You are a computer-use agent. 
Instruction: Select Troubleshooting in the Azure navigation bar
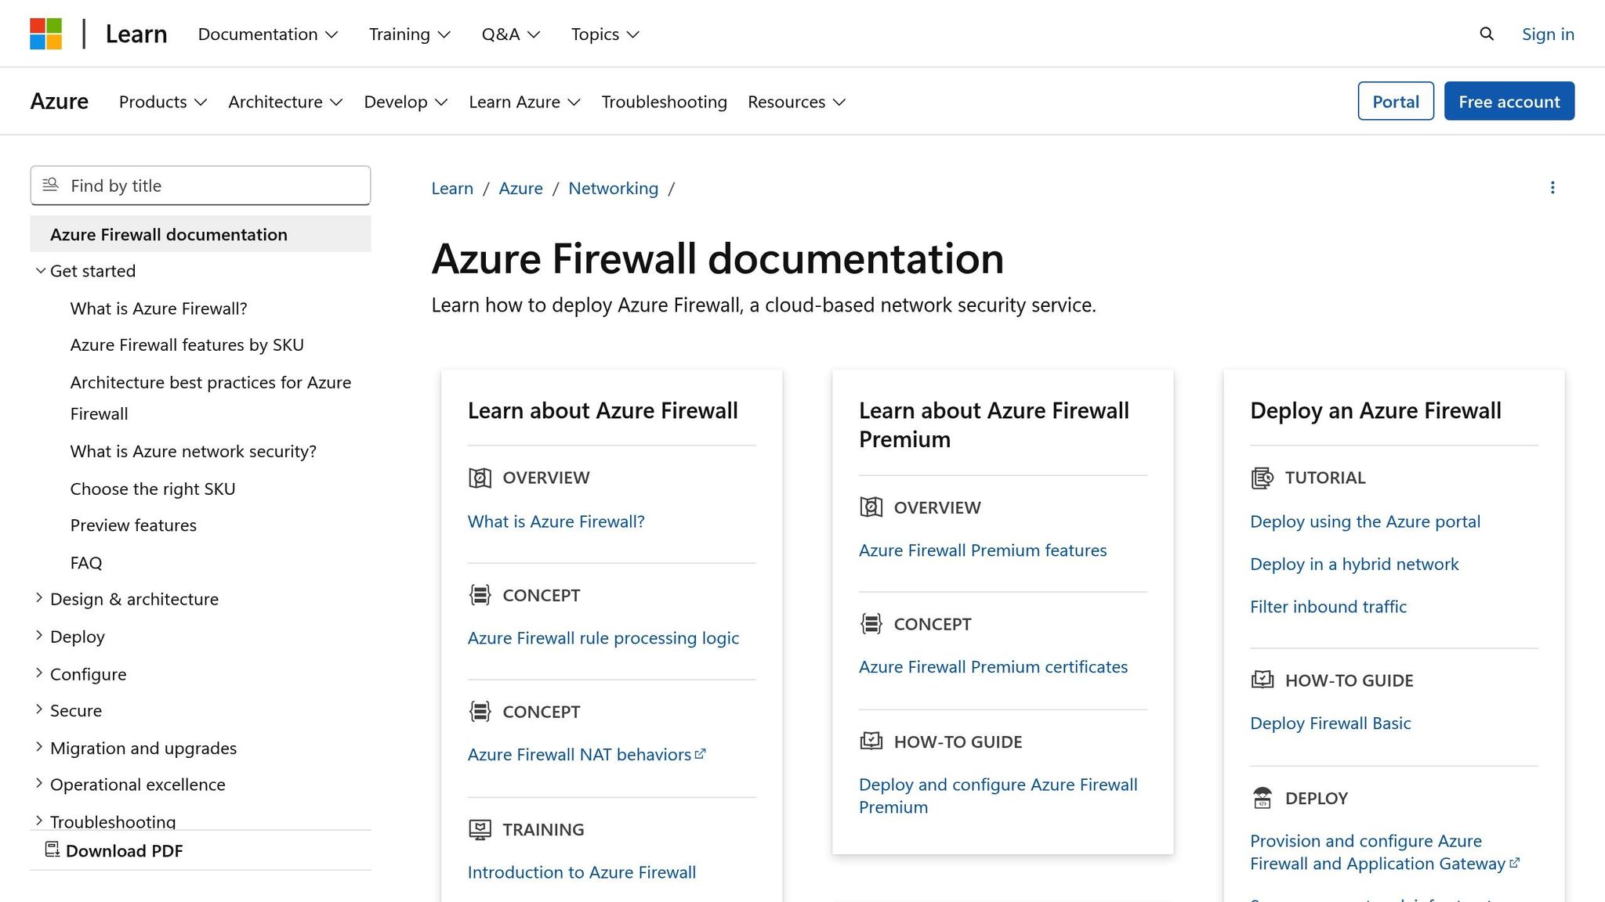[x=664, y=101]
